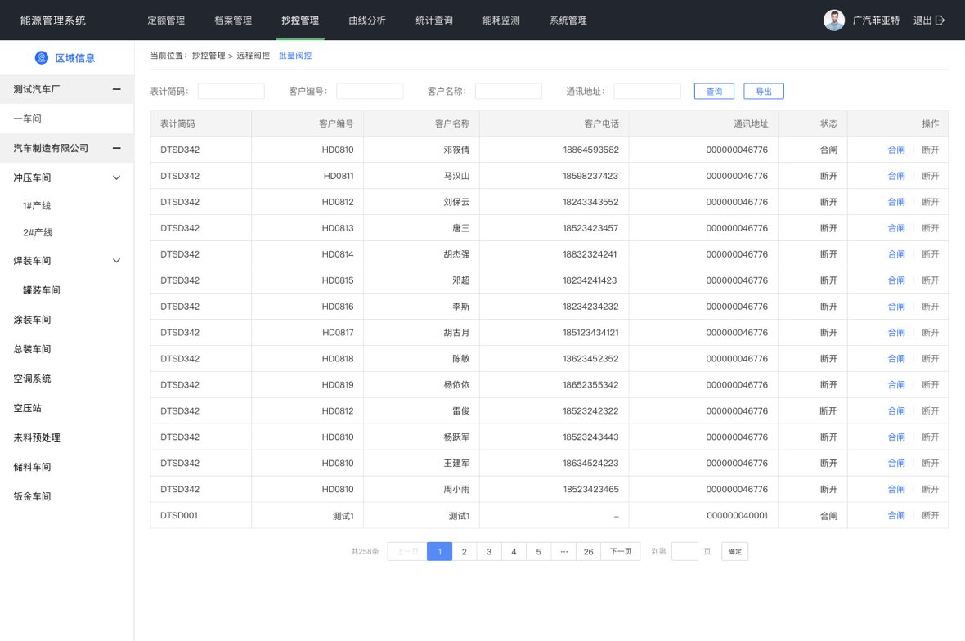Open the 能耗监测 menu
The width and height of the screenshot is (965, 641).
pos(501,20)
